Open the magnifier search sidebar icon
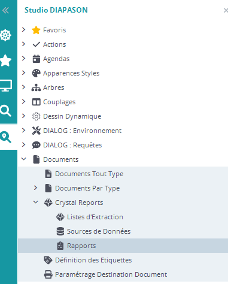Screen dimensions: 228x284 pos(5,111)
